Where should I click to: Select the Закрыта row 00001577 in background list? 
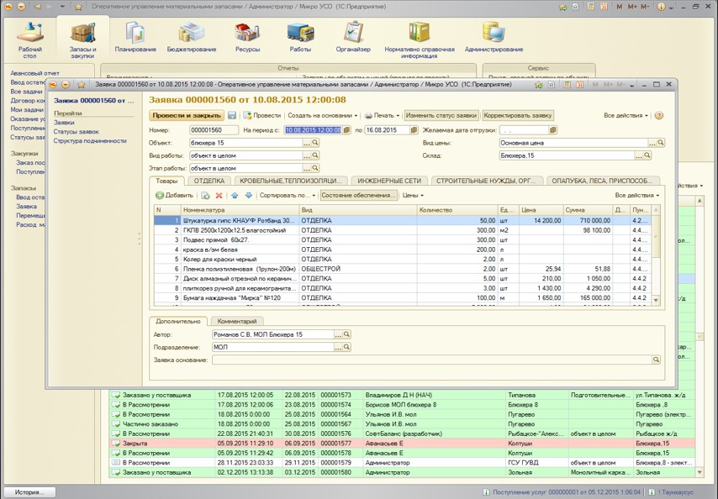pos(402,444)
